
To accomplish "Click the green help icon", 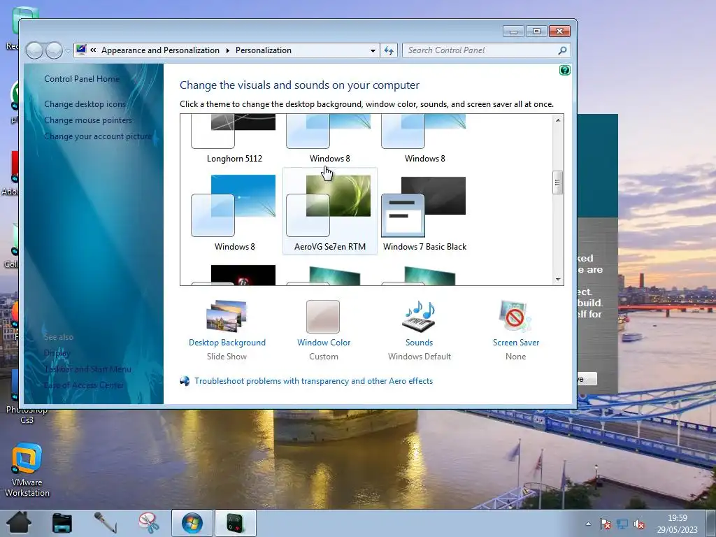I will (x=564, y=71).
